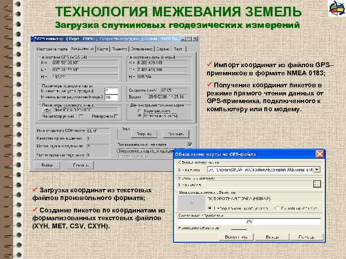Select the second radio under 'Демонстрация точки на карте'
Image resolution: width=346 pixels, height=259 pixels.
139,116
